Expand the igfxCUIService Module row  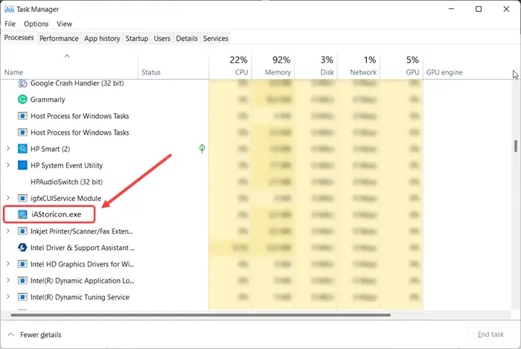(x=8, y=198)
